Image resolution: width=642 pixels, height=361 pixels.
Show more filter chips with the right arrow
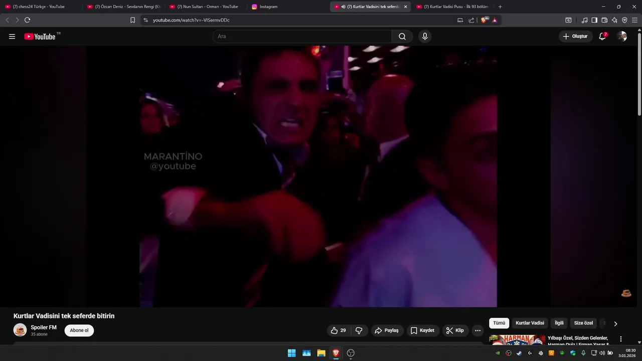[615, 323]
